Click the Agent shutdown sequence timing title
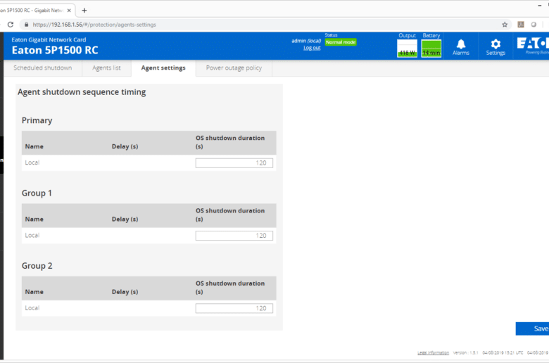 [x=82, y=92]
